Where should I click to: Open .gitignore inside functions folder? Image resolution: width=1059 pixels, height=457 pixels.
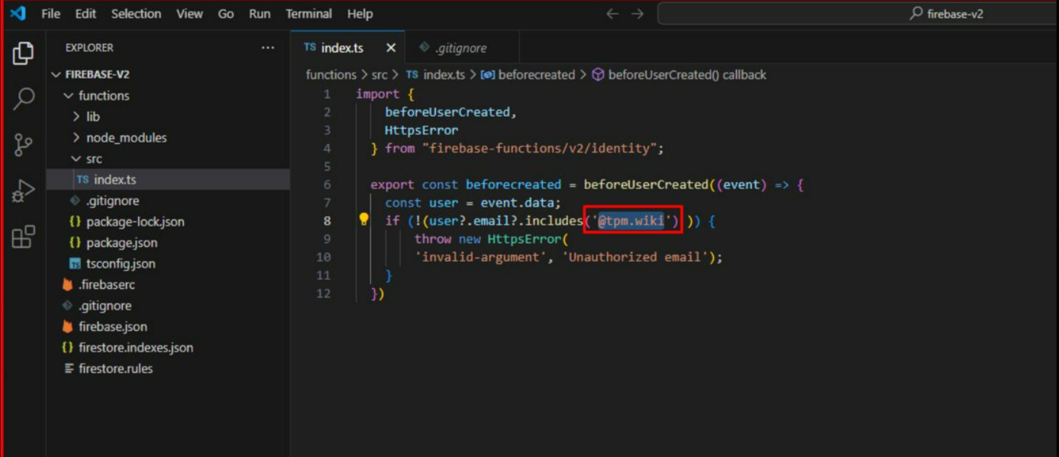coord(168,201)
